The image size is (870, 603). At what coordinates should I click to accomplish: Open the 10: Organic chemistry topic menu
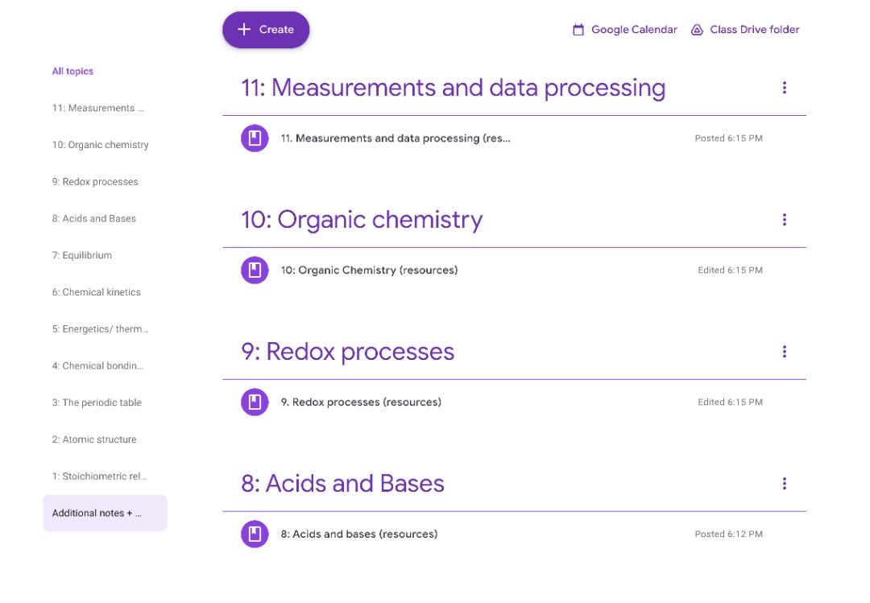click(x=785, y=219)
